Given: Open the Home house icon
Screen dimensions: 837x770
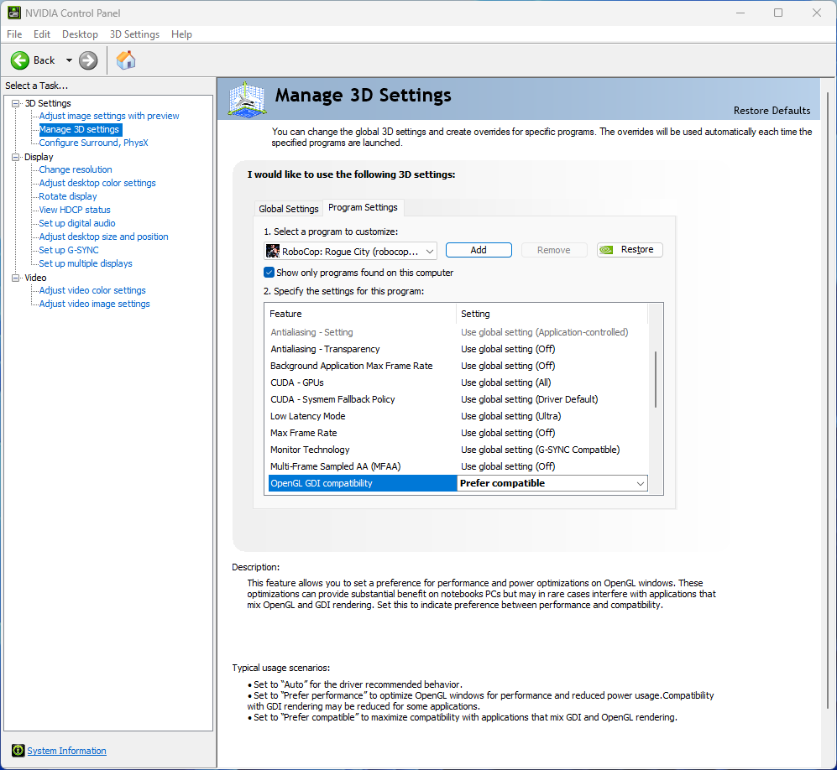Looking at the screenshot, I should click(126, 60).
